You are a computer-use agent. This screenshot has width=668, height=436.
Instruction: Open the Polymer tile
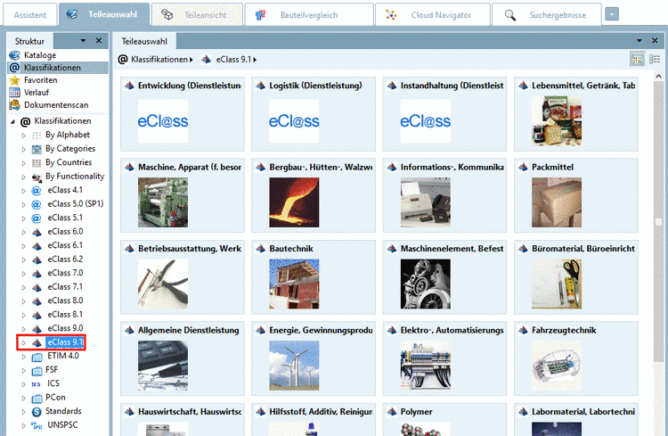[x=444, y=419]
